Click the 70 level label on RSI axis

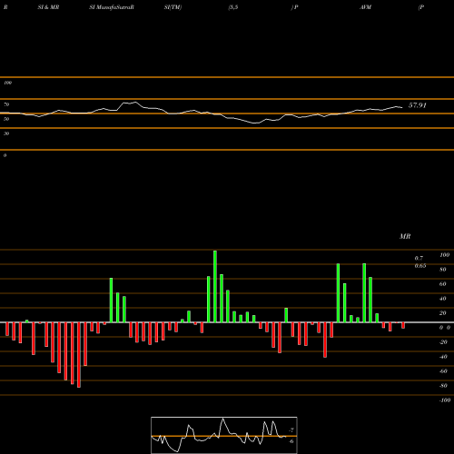6,104
